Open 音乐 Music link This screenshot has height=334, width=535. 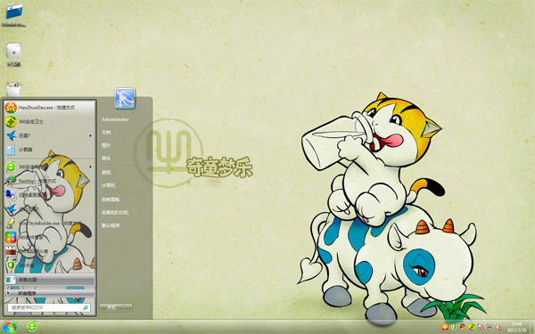tap(106, 159)
